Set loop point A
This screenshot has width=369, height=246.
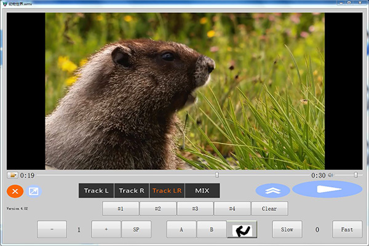181,229
